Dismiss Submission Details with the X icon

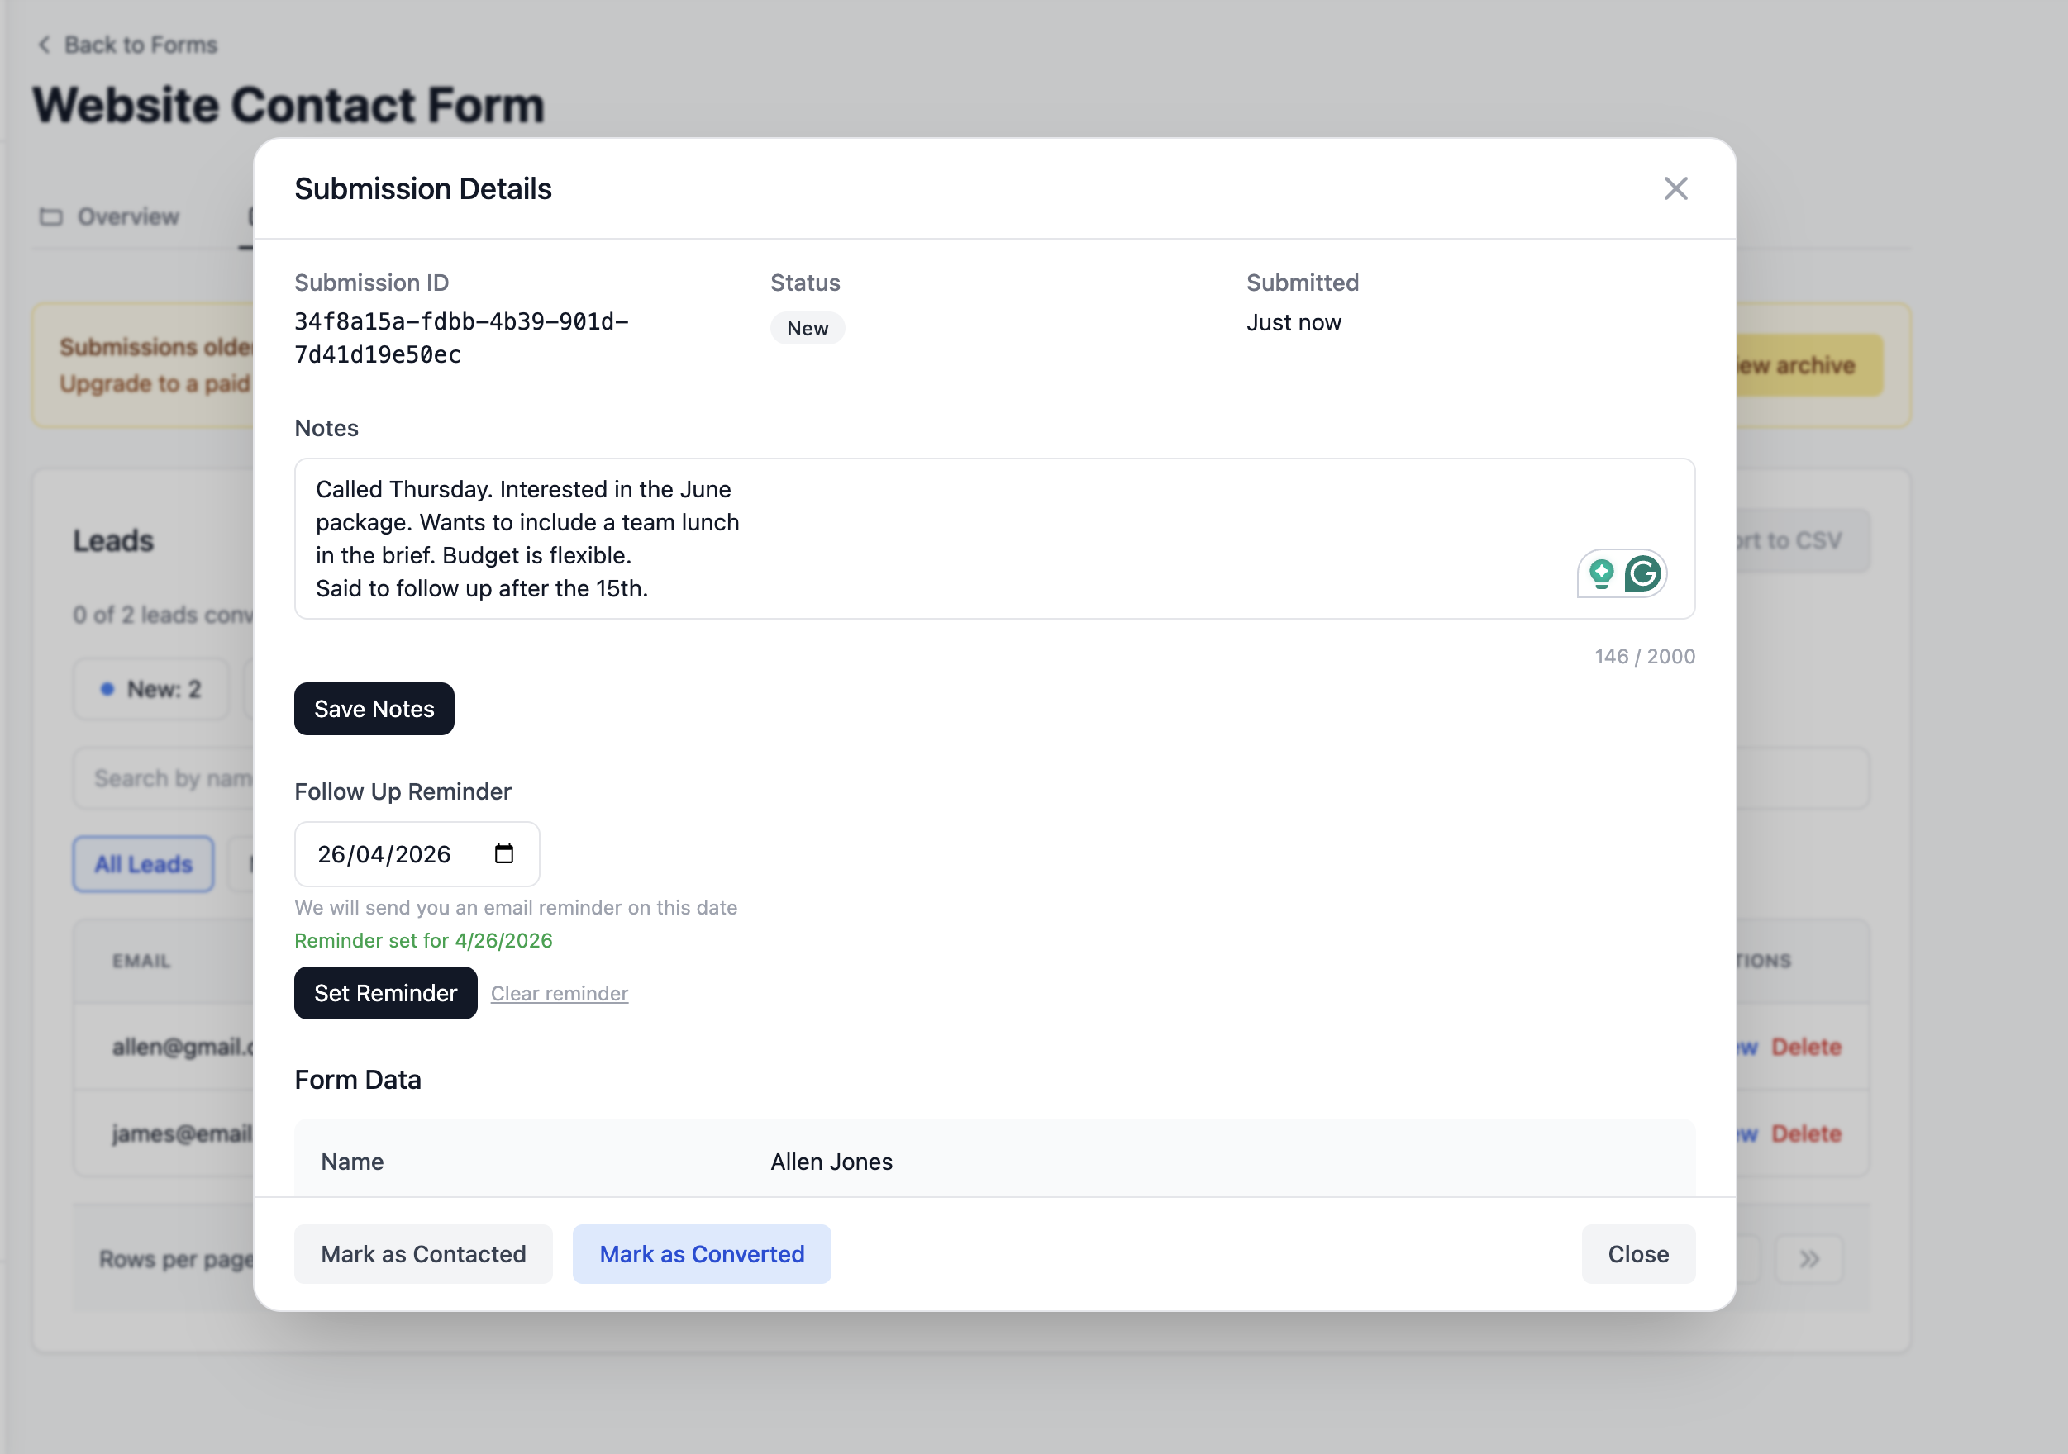click(x=1675, y=188)
